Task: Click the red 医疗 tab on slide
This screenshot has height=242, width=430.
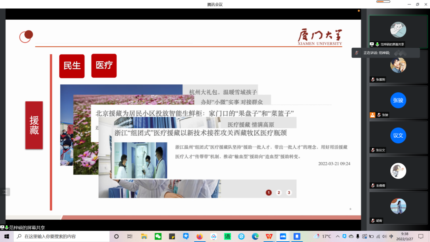Action: 104,66
